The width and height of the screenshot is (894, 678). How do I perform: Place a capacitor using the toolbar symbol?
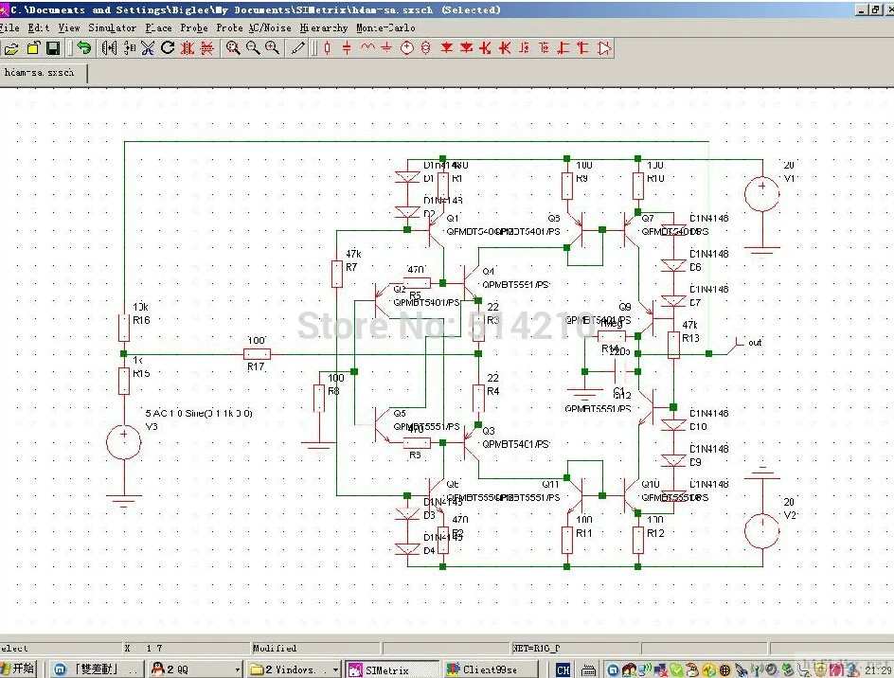pyautogui.click(x=347, y=48)
